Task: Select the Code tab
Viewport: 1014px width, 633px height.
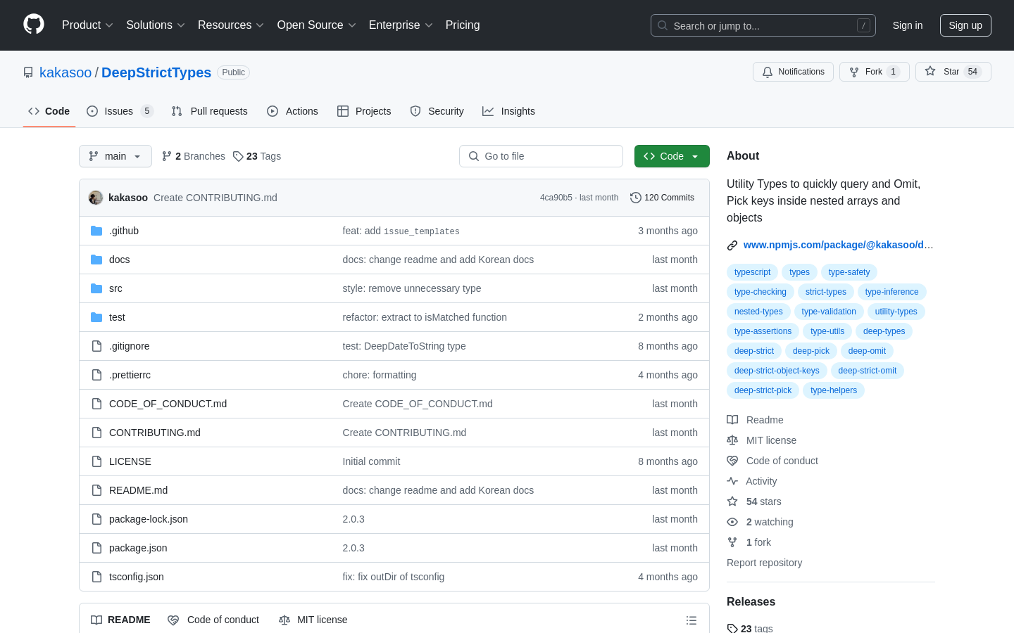Action: tap(49, 111)
